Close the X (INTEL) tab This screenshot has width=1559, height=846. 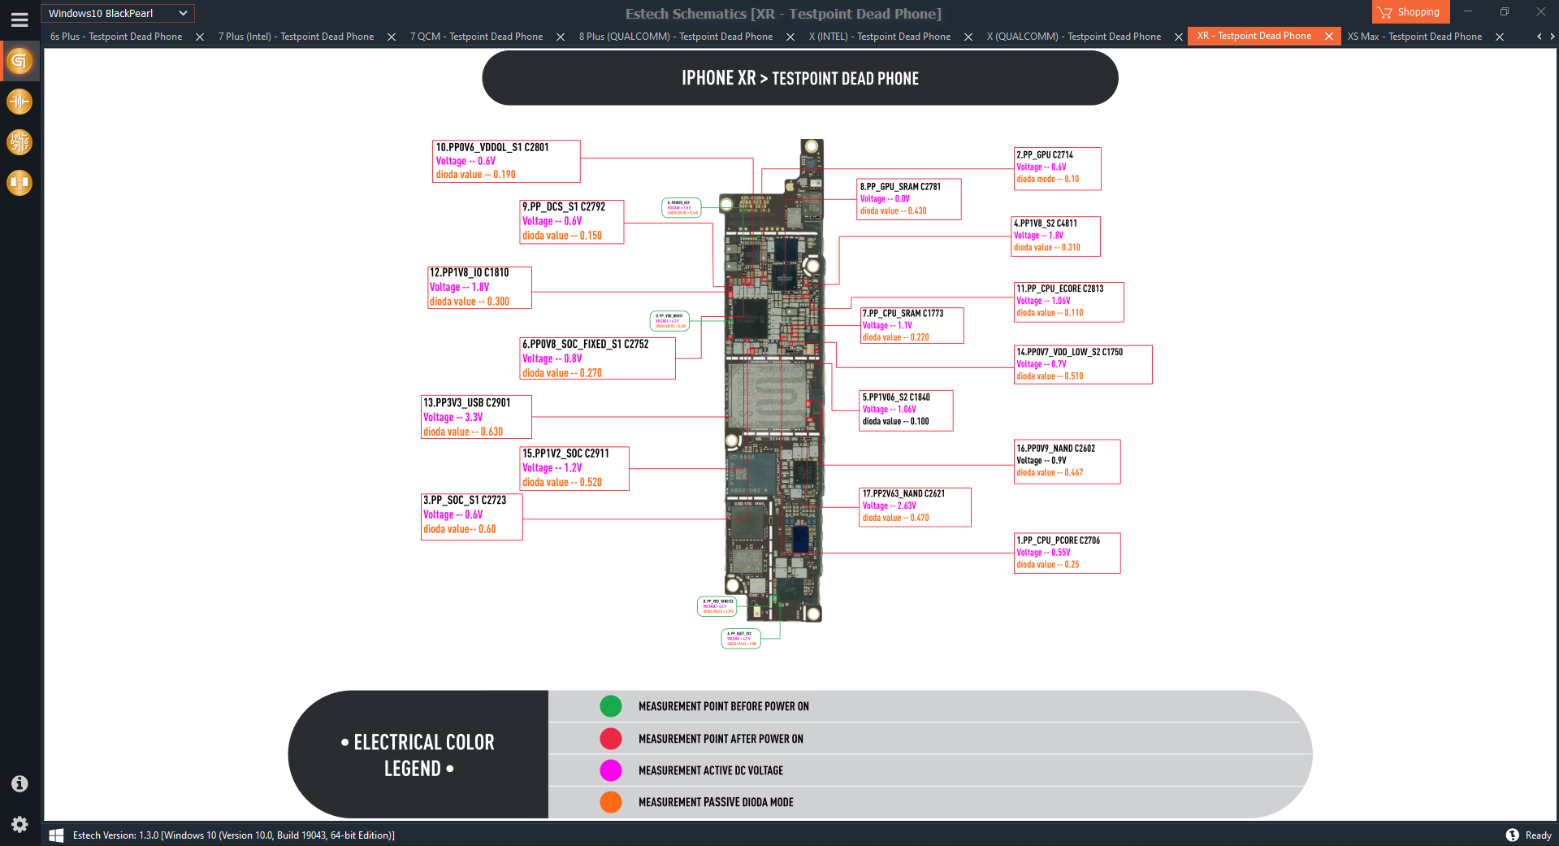click(968, 37)
